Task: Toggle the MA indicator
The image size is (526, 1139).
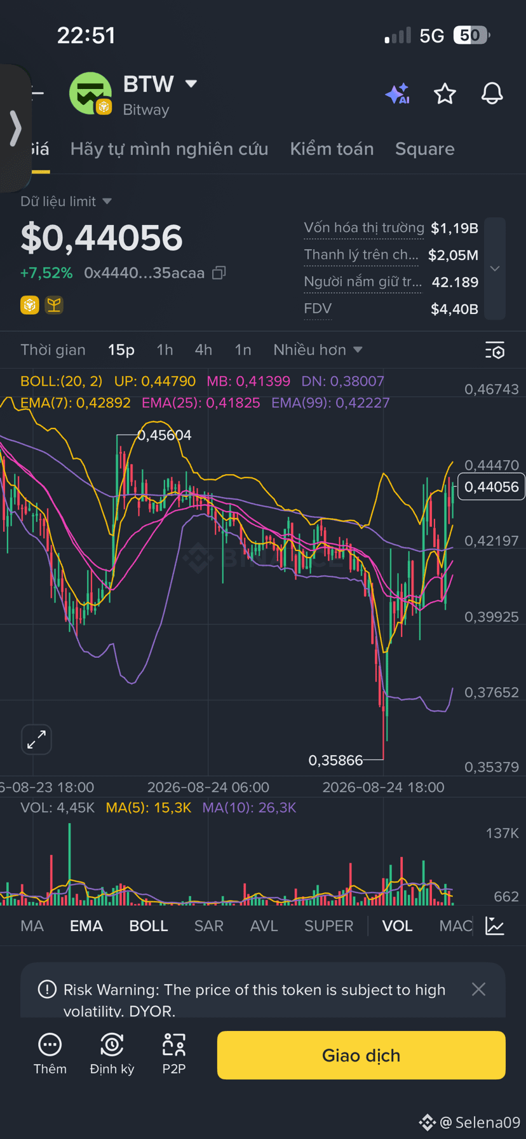Action: [32, 925]
